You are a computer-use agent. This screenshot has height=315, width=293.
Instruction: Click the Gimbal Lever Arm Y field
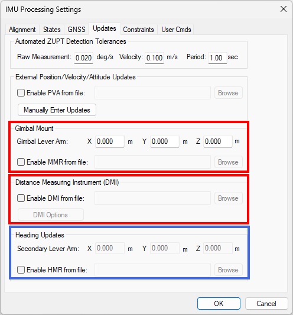[x=165, y=142]
